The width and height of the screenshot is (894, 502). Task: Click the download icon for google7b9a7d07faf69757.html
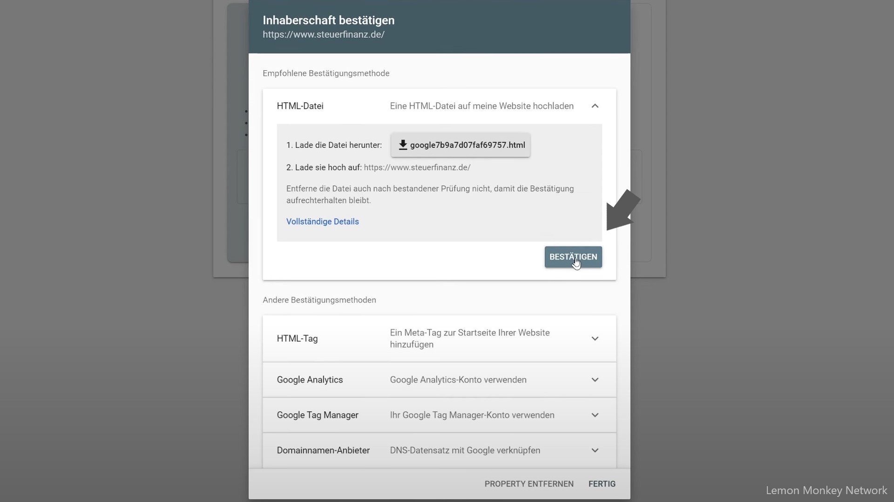click(403, 144)
